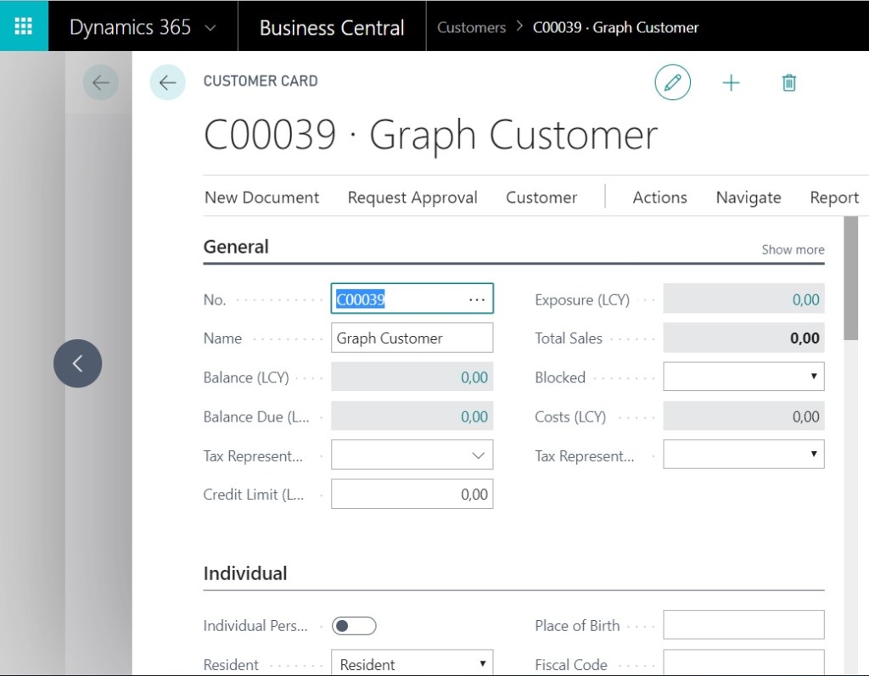The width and height of the screenshot is (869, 676).
Task: Open the Navigate menu
Action: (x=748, y=198)
